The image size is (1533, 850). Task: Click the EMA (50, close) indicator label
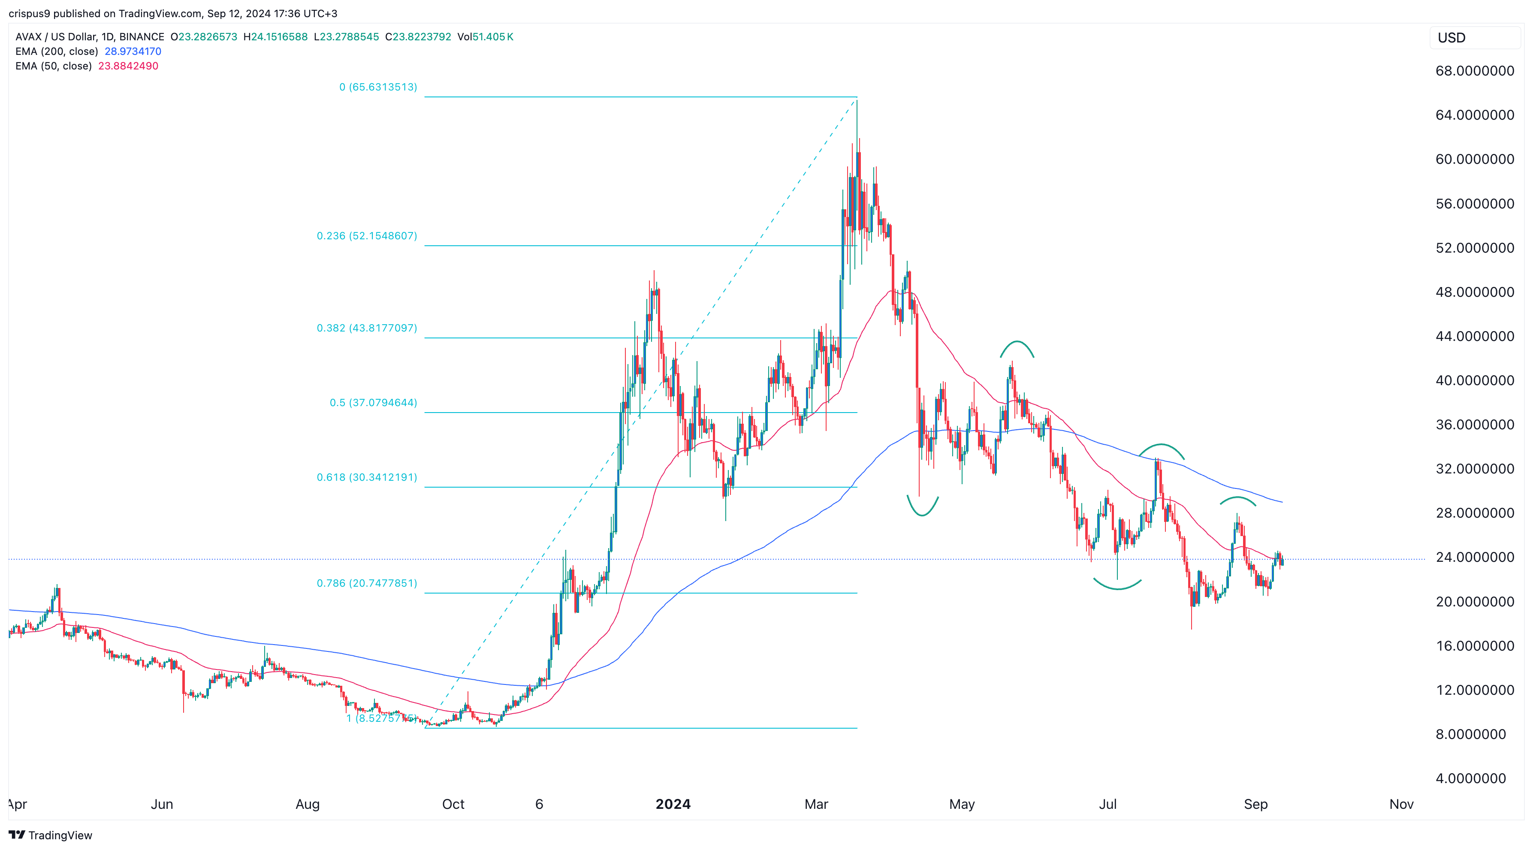coord(54,66)
